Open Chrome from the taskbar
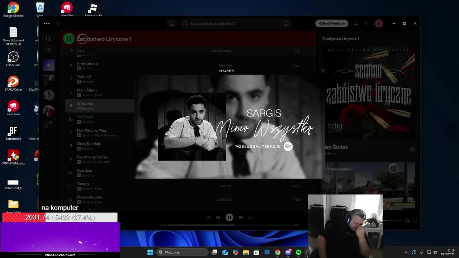This screenshot has height=258, width=459. (278, 252)
